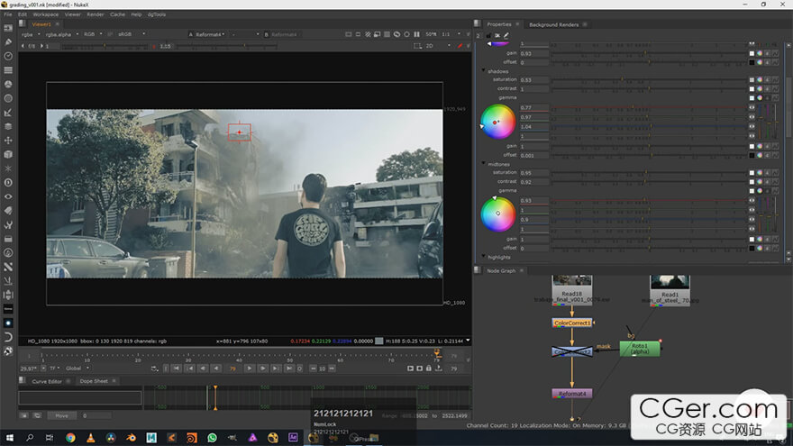Click the first icon in Nuke's left toolbar
This screenshot has height=446, width=793.
click(8, 28)
